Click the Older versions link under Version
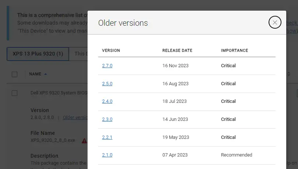The image size is (298, 169). tap(75, 118)
